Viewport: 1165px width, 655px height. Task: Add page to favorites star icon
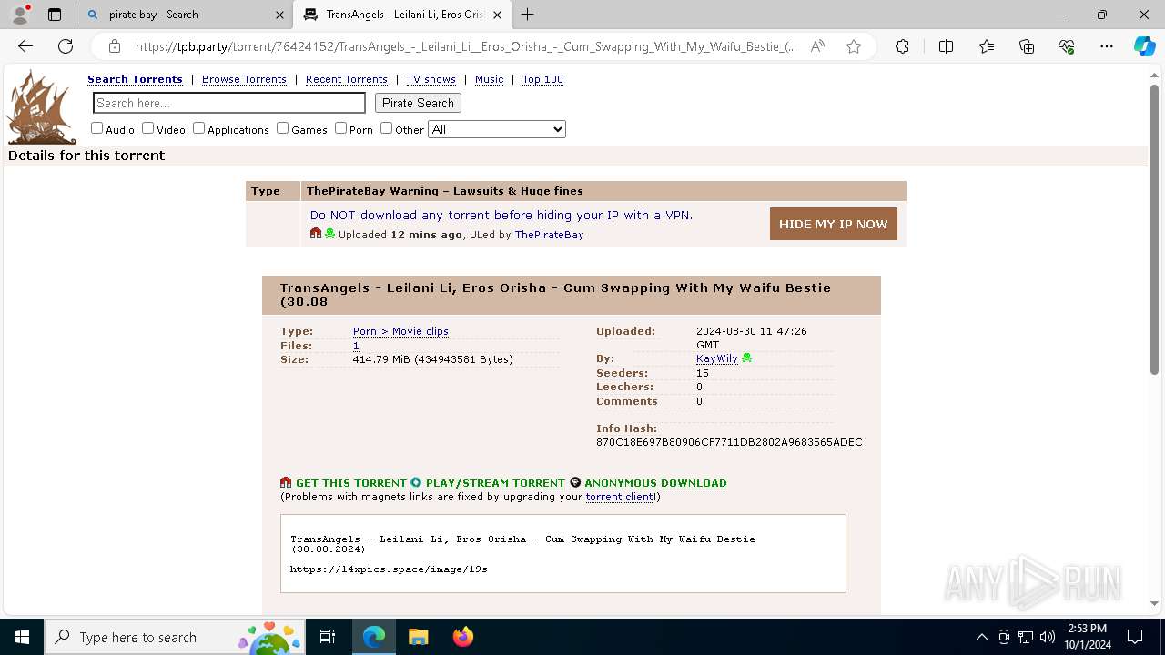(x=854, y=46)
